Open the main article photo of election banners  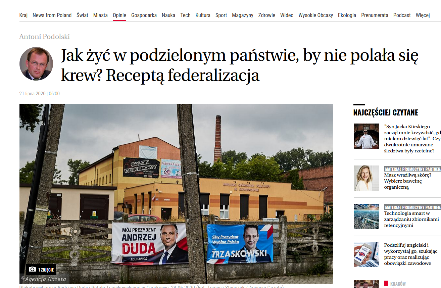pos(176,194)
